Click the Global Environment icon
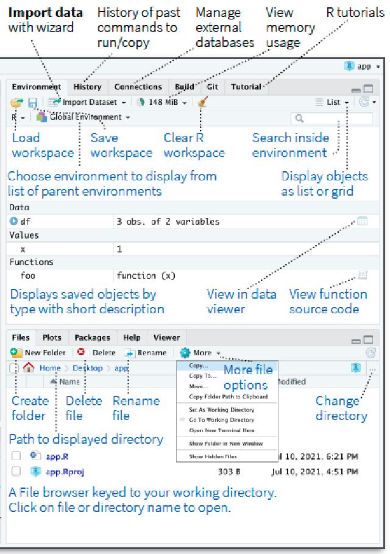This screenshot has height=554, width=390. [41, 117]
